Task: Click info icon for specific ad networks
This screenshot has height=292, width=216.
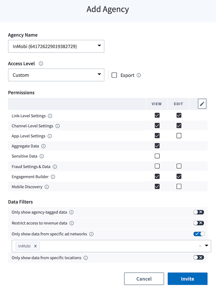Action: point(92,234)
